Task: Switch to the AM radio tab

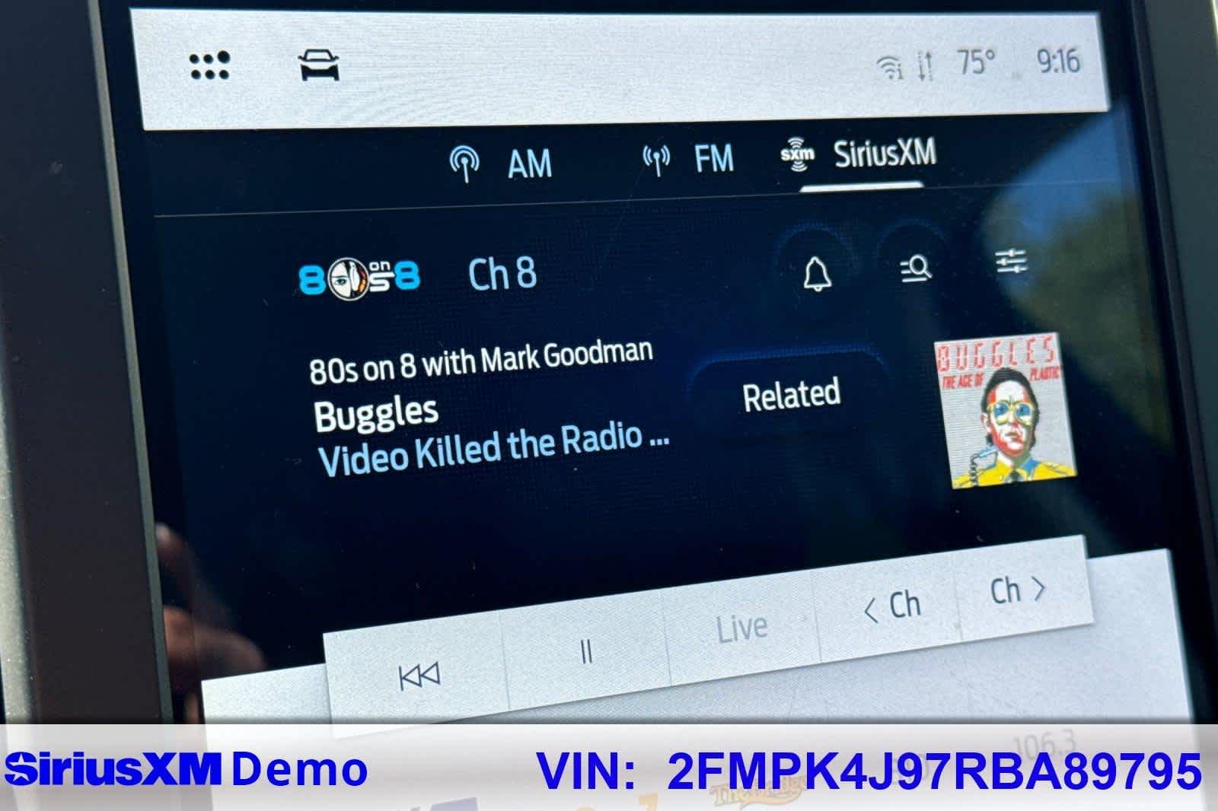Action: click(x=501, y=164)
